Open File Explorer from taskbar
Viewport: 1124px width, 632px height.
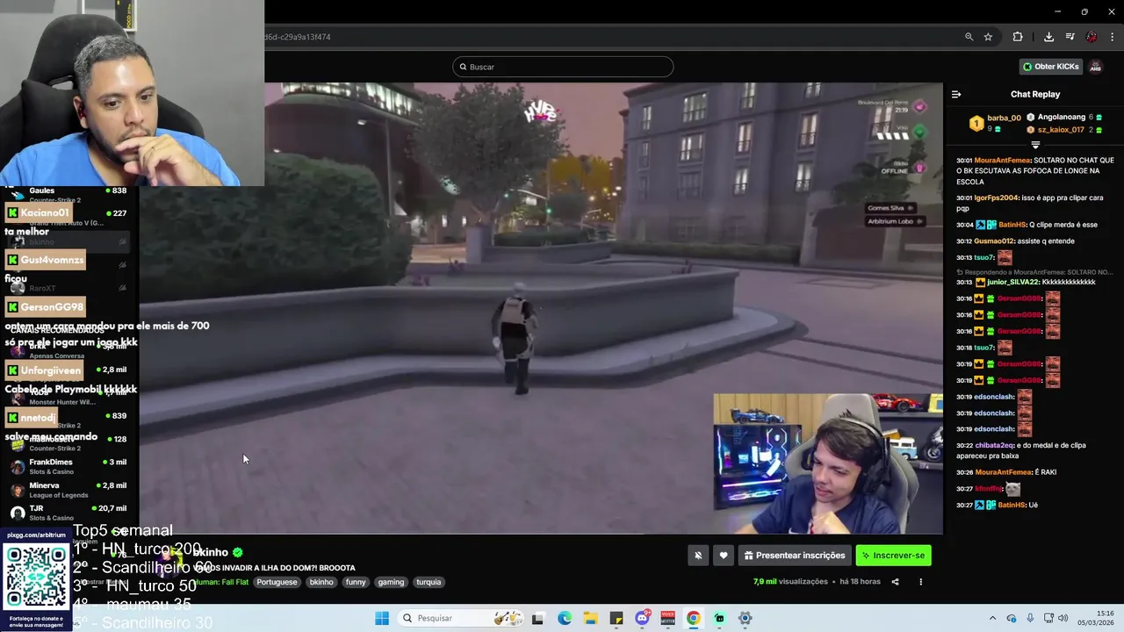590,618
